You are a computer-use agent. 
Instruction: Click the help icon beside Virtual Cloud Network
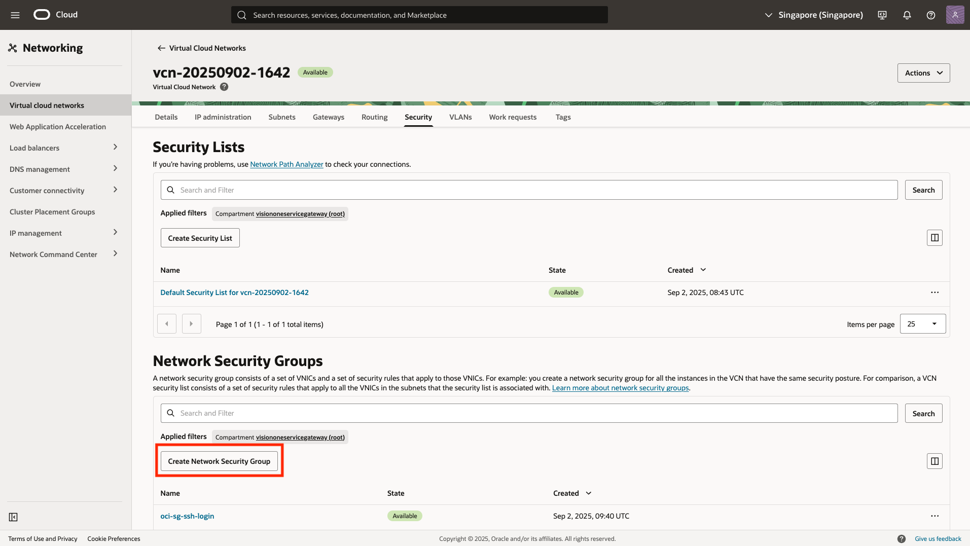tap(224, 87)
